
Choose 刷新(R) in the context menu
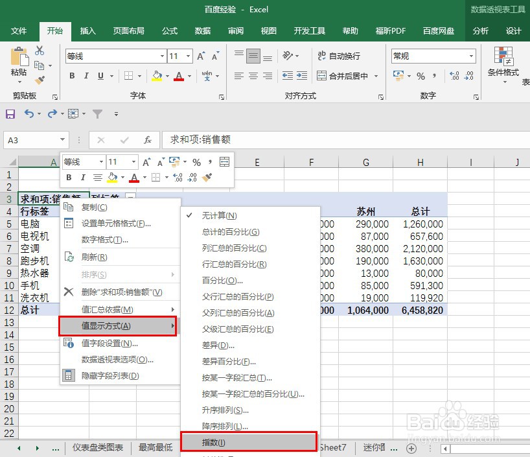click(120, 257)
